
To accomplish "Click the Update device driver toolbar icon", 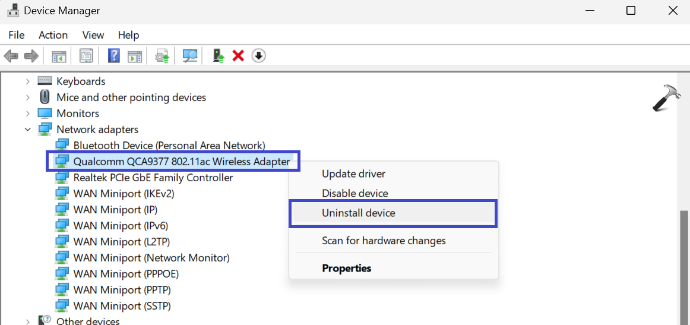I will tap(162, 56).
